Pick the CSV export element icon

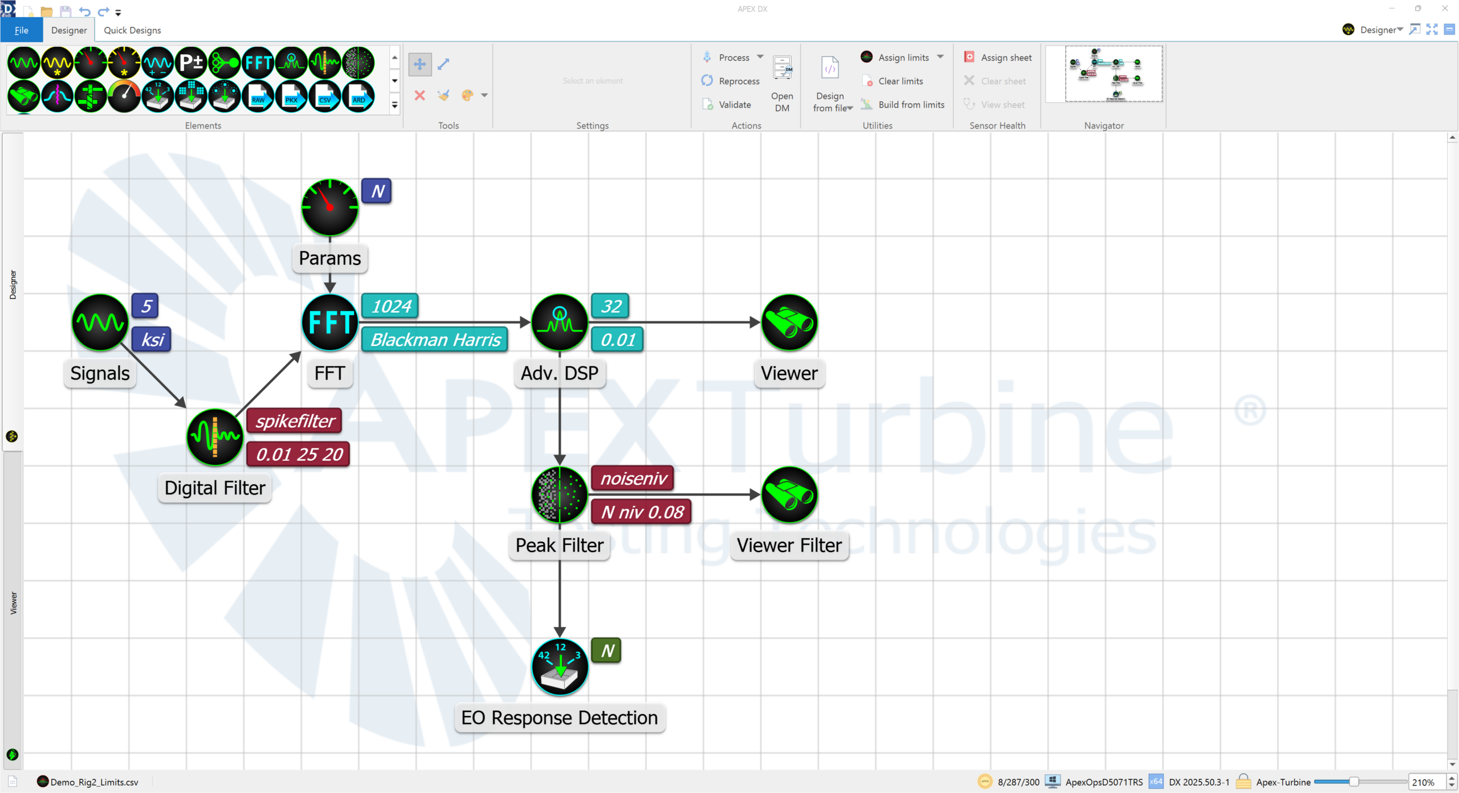coord(325,96)
